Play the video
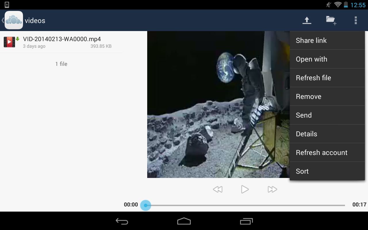The width and height of the screenshot is (368, 230). [245, 189]
